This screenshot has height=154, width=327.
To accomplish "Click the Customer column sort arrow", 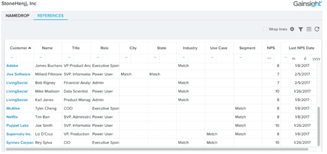I will coord(29,48).
